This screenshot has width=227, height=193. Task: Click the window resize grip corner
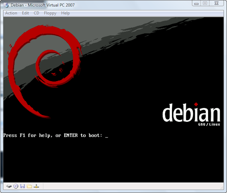(222, 188)
